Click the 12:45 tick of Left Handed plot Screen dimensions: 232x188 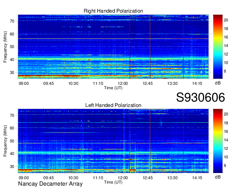(x=148, y=178)
